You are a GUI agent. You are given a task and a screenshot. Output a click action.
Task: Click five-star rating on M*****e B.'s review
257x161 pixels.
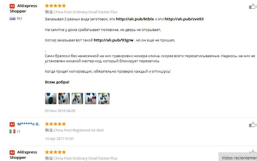point(56,124)
